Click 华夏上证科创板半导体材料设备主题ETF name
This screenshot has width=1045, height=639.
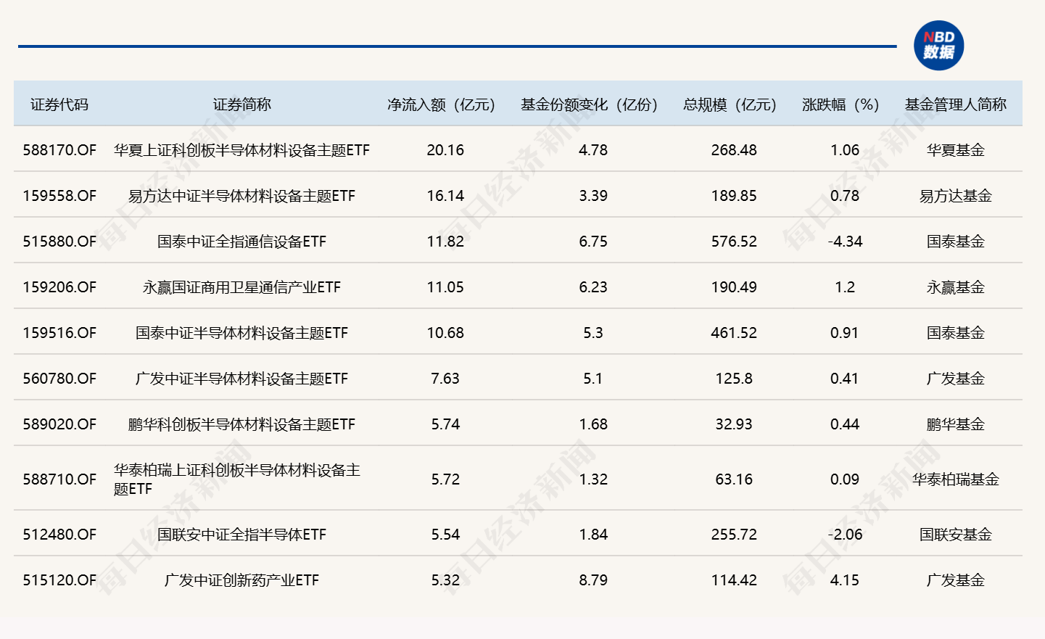tap(241, 150)
